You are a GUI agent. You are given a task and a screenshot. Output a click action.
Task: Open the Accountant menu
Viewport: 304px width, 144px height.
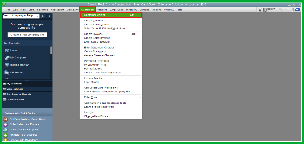[57, 10]
